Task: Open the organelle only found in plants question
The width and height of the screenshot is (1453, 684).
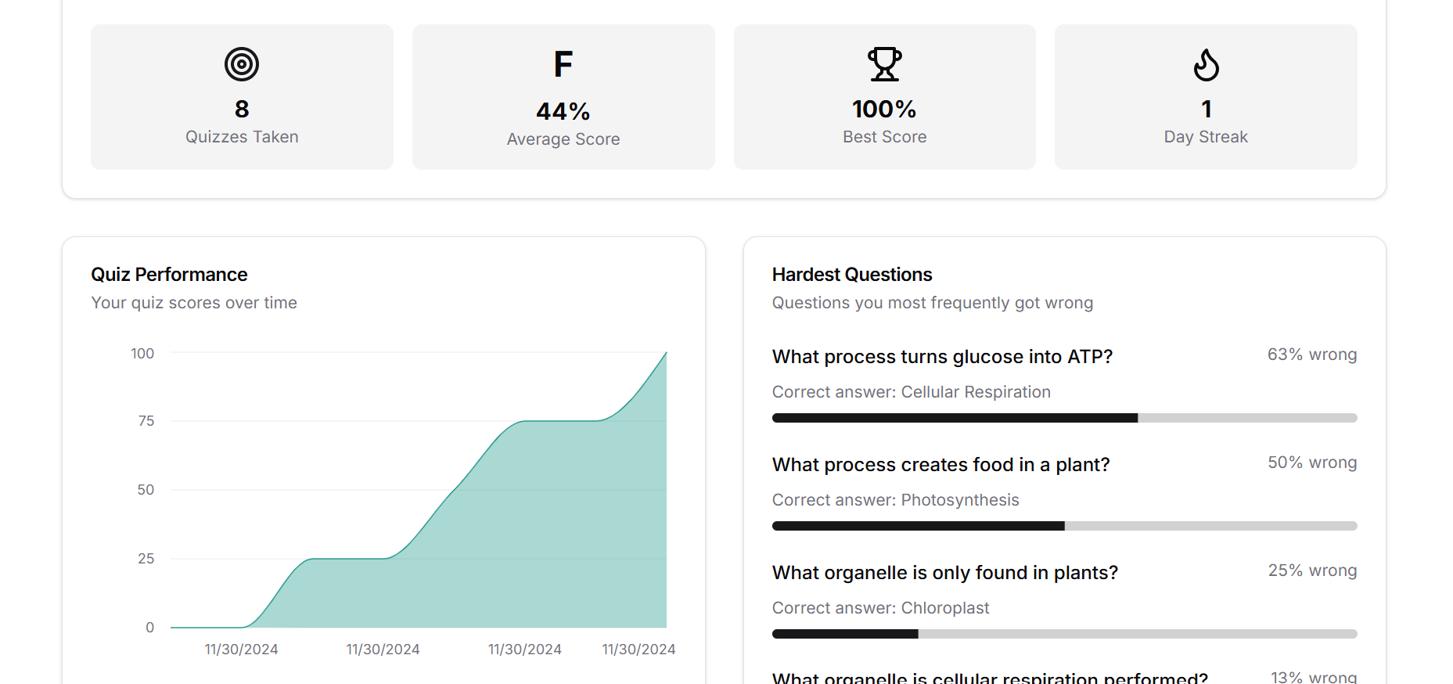Action: (x=944, y=573)
